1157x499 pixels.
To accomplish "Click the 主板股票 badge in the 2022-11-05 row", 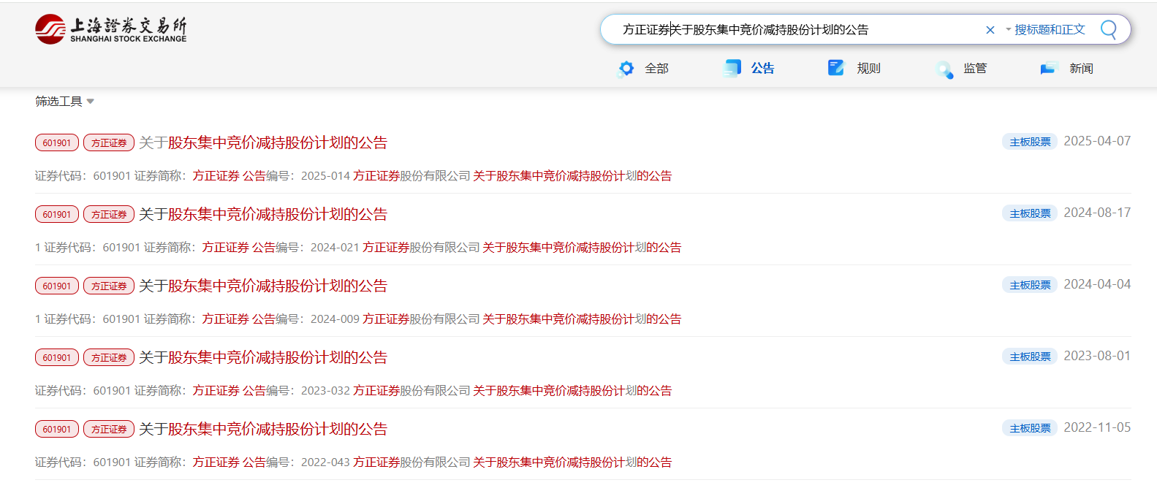I will click(1030, 428).
